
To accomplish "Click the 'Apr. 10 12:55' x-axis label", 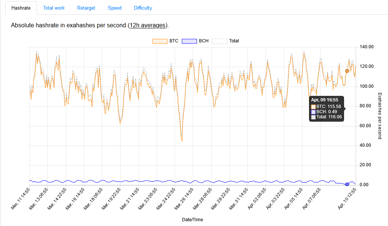I will tap(347, 199).
